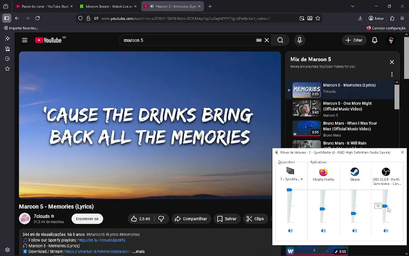
Task: Click the youtube.com address bar URL
Action: click(x=185, y=18)
